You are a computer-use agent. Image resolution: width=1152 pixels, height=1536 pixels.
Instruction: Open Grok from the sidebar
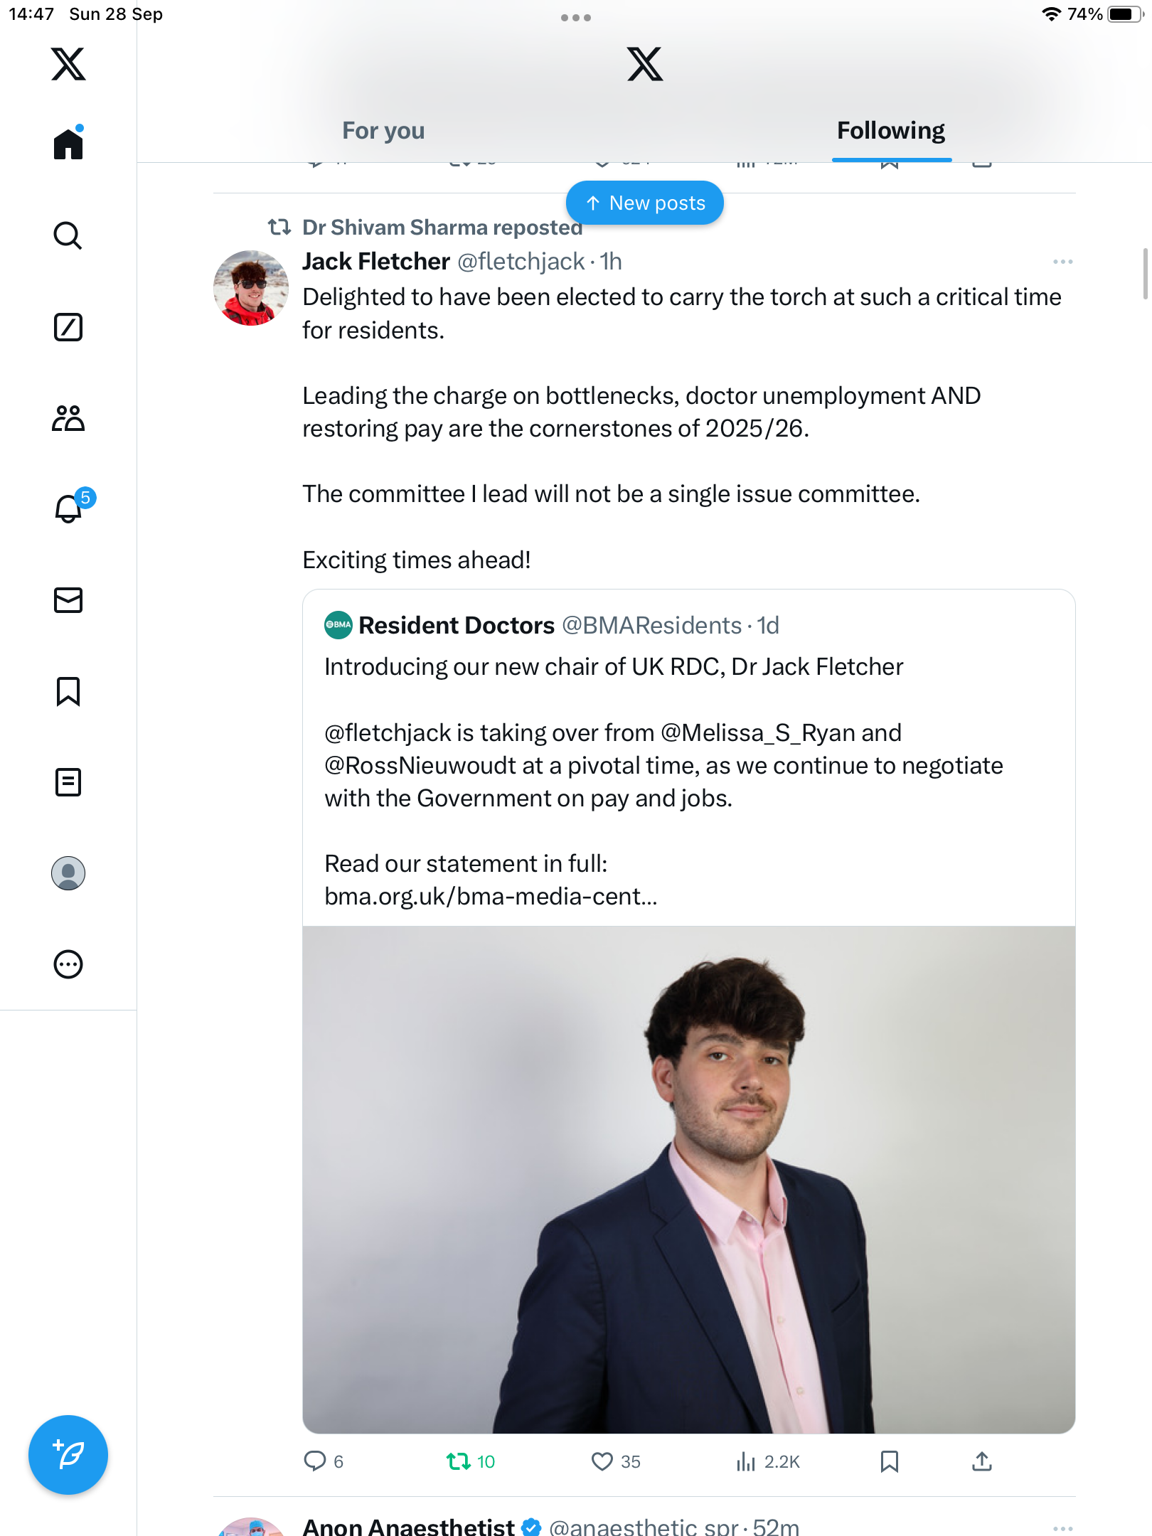(68, 327)
